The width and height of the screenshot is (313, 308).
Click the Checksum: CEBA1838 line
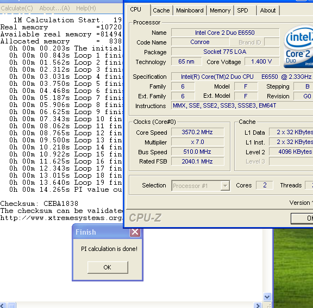[39, 204]
